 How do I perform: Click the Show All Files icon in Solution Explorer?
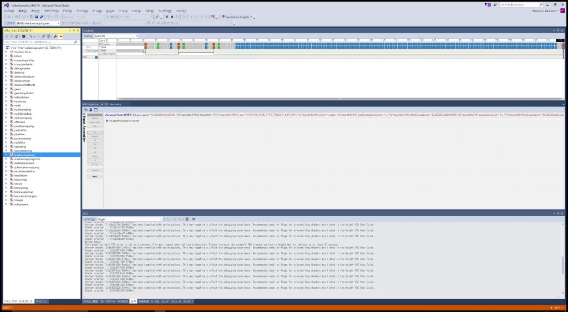48,36
